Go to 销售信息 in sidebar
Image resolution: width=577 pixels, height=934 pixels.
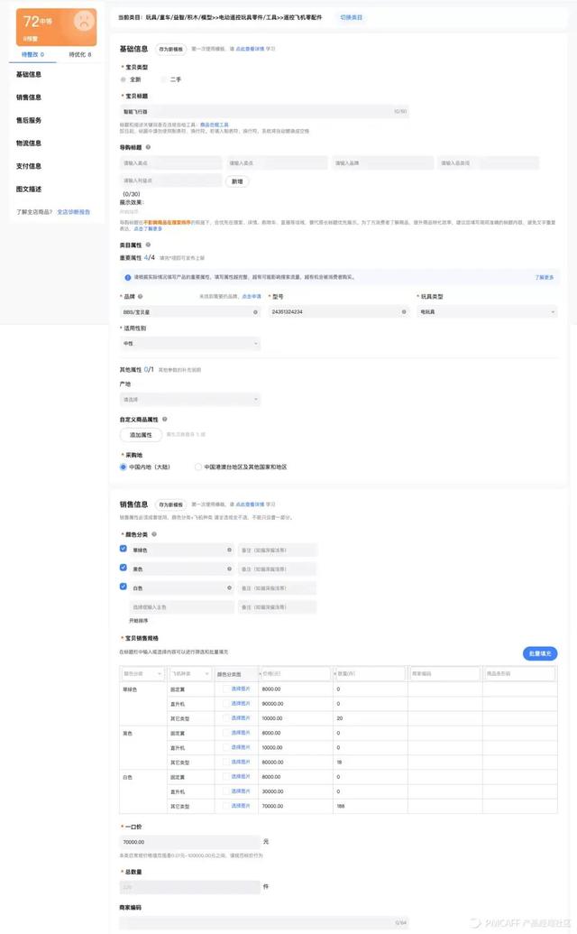click(29, 97)
